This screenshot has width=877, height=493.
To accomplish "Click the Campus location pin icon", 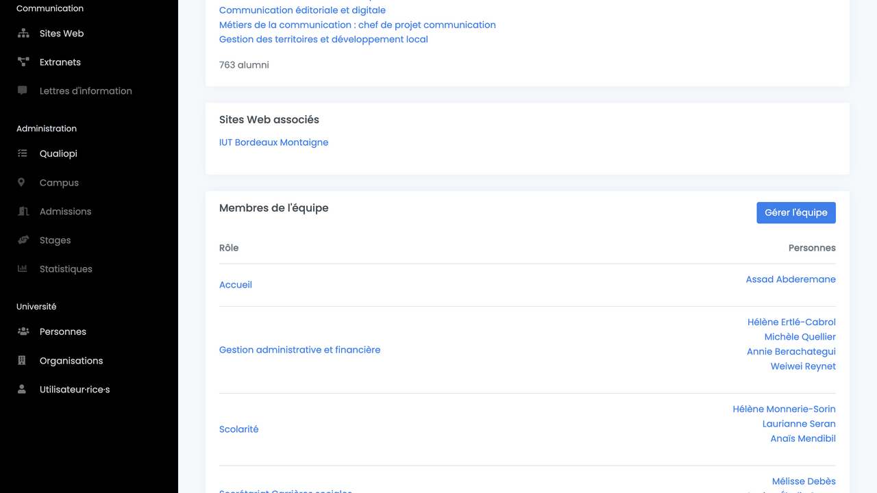I will [22, 183].
